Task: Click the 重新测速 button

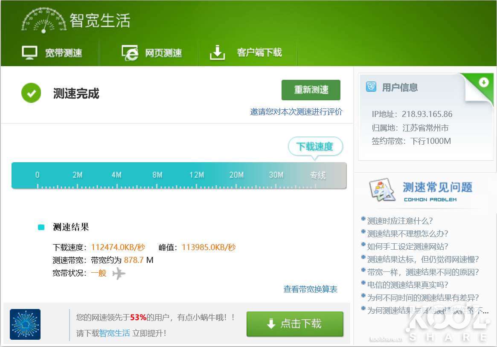Action: (x=311, y=90)
